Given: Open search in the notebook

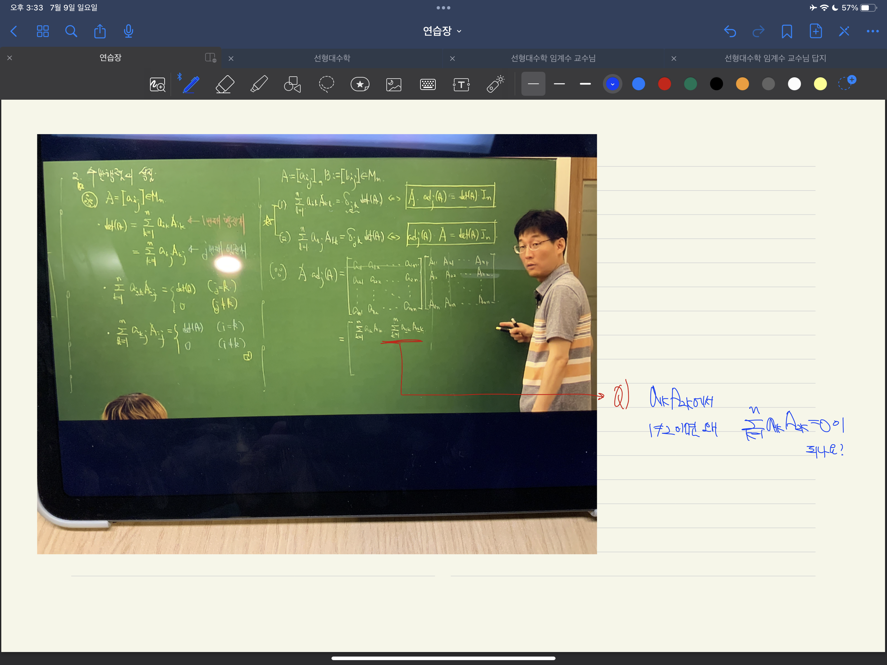Looking at the screenshot, I should click(x=71, y=31).
